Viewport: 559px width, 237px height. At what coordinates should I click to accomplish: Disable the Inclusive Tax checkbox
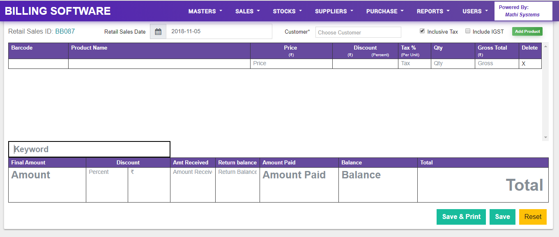point(422,31)
